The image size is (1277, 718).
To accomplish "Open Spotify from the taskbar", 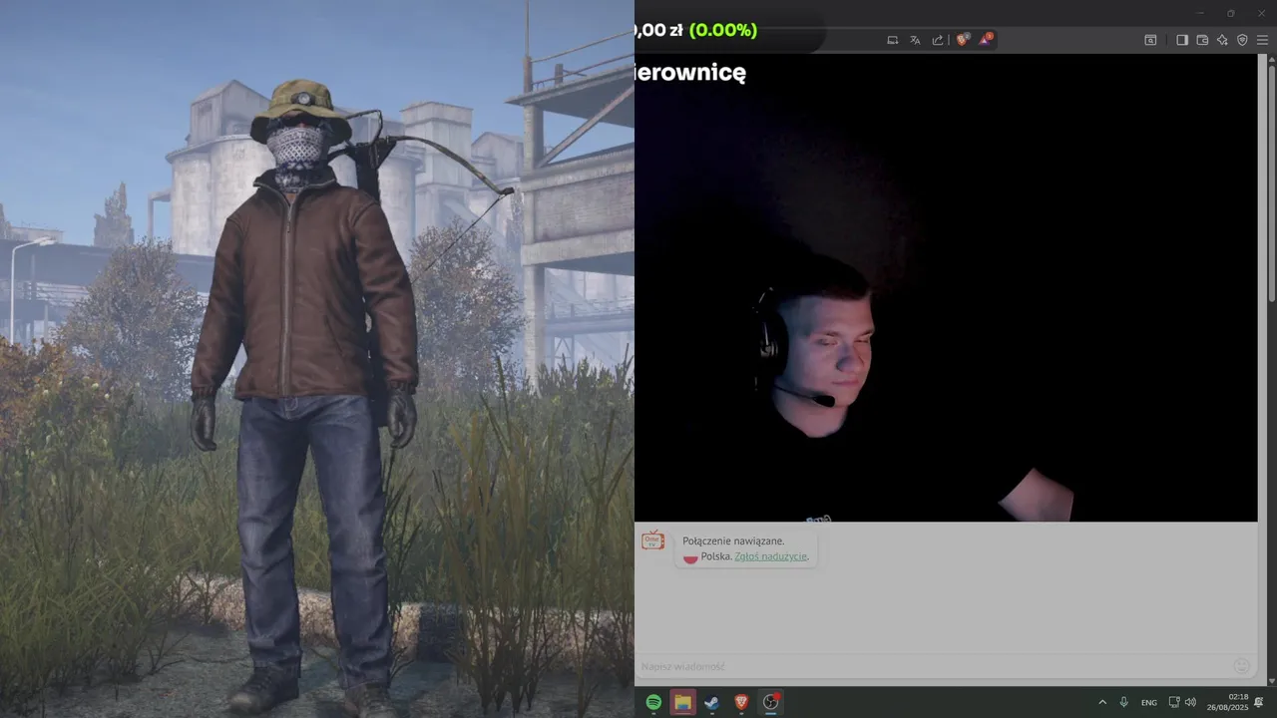I will click(653, 702).
